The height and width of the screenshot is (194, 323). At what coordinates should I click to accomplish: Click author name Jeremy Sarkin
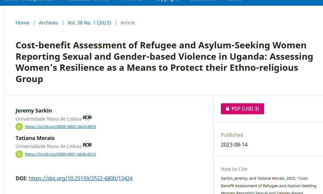(34, 110)
